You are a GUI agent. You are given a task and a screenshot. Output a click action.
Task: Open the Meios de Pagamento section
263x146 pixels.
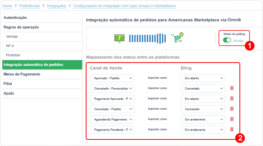[42, 74]
